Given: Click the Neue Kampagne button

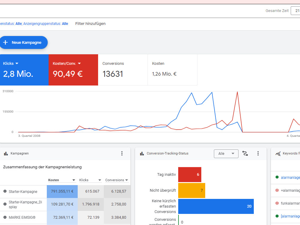Looking at the screenshot, I should [x=23, y=43].
